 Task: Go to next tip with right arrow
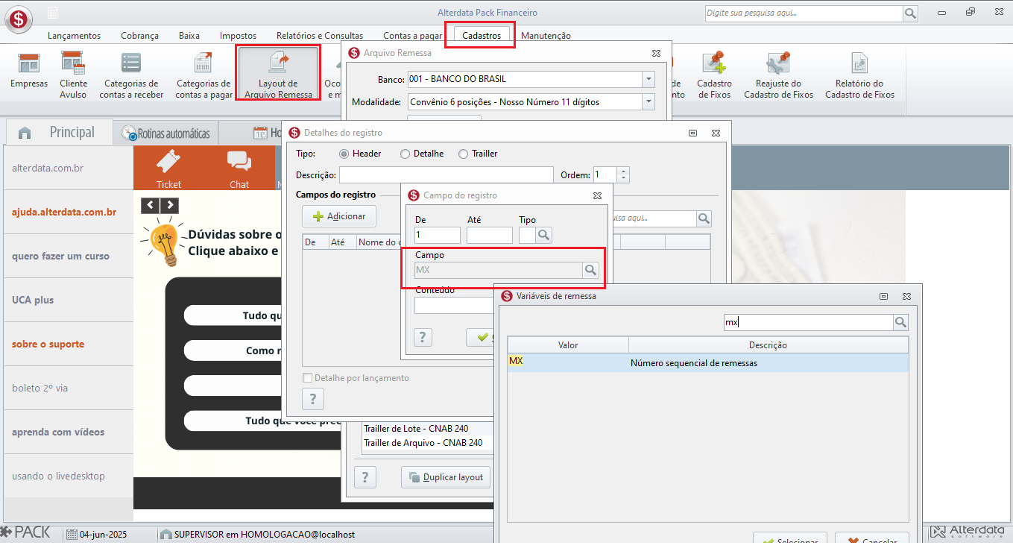click(x=170, y=205)
